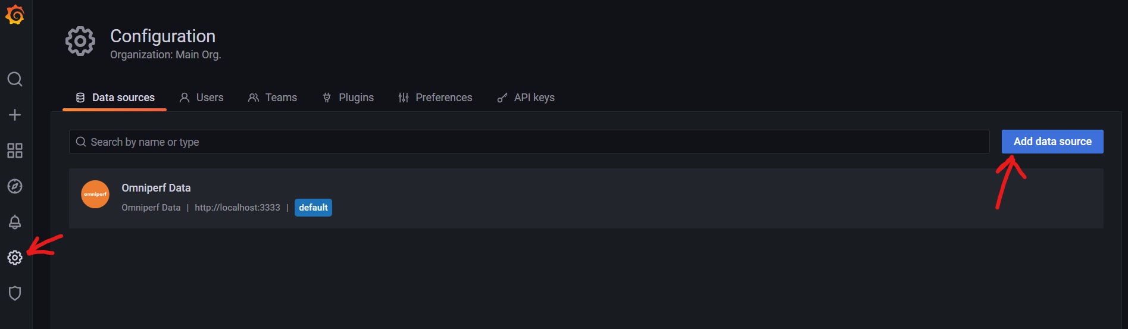The image size is (1128, 329).
Task: Open the Configuration gear in sidebar
Action: pos(15,258)
